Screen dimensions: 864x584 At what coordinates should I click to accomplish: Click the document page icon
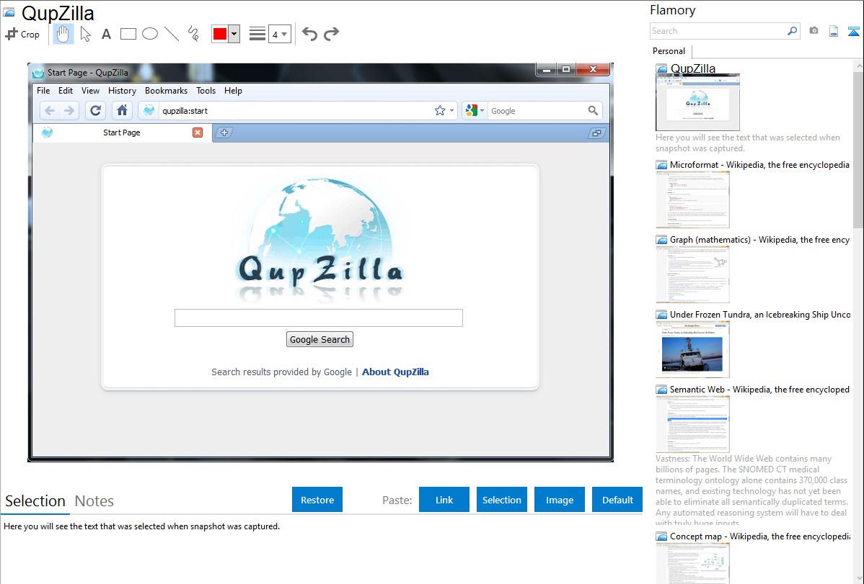[834, 31]
